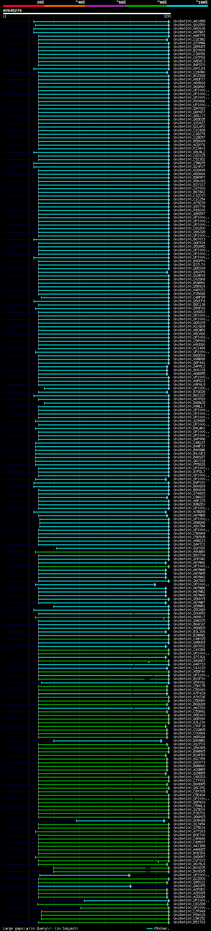Screen dimensions: 211x931
Task: Select the UniRef100_Q5CHQ9 label
Action: (x=189, y=610)
